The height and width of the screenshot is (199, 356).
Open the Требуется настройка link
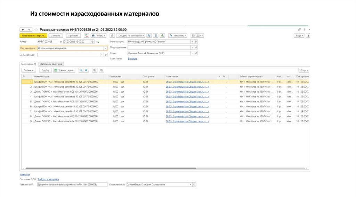48,179
